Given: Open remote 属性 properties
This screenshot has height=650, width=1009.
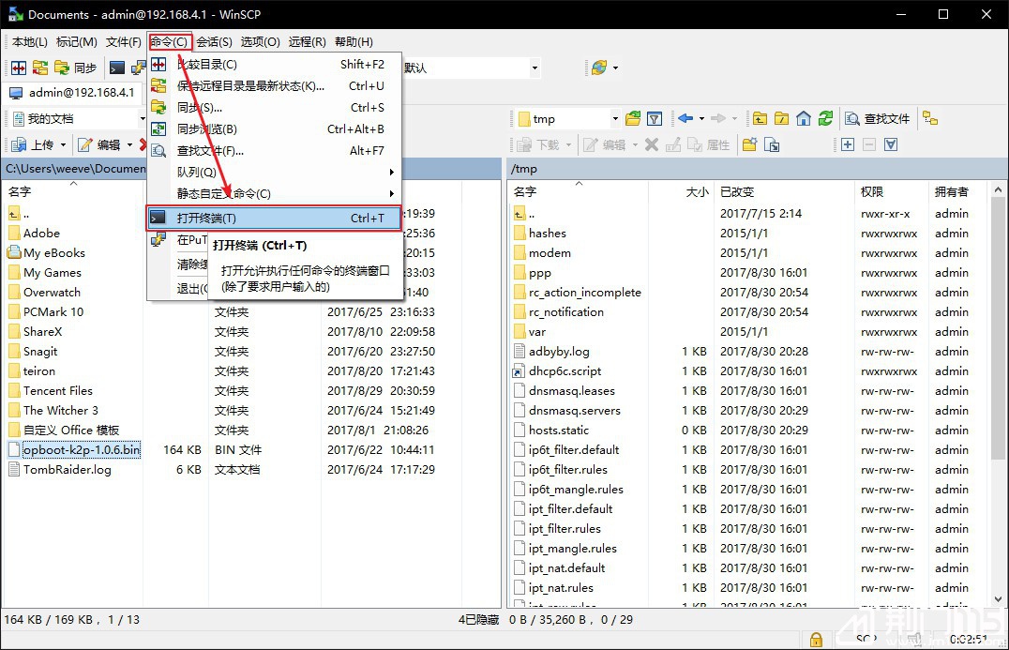Looking at the screenshot, I should (x=709, y=144).
